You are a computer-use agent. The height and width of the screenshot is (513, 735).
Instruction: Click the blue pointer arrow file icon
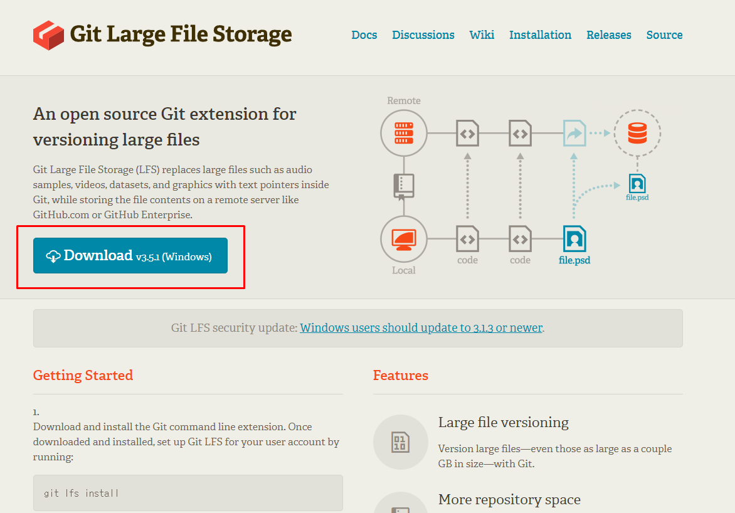(x=574, y=134)
